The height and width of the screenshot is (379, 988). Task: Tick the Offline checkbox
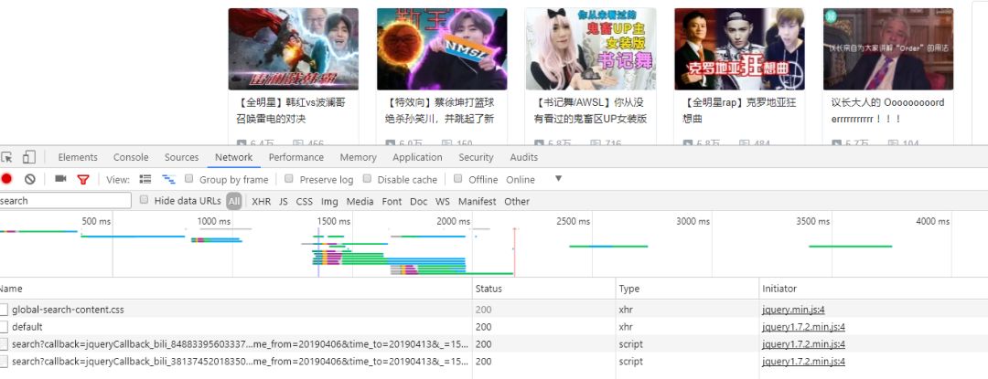click(x=458, y=178)
